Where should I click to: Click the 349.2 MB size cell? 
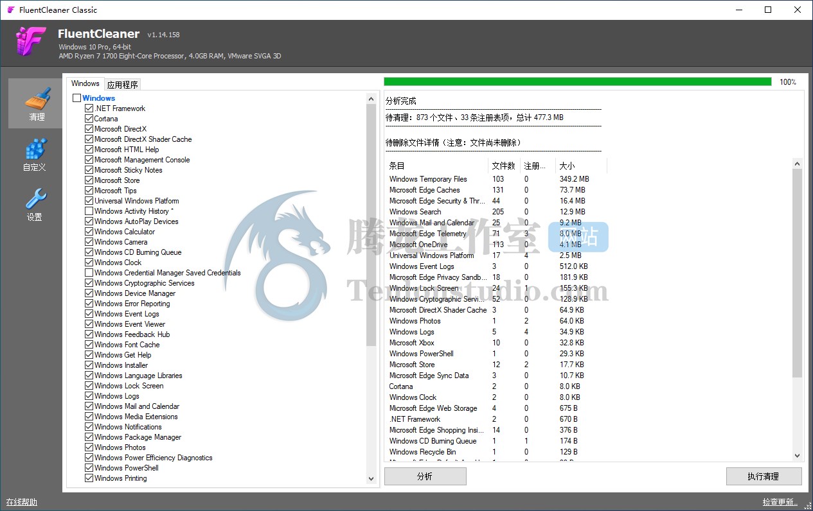574,179
